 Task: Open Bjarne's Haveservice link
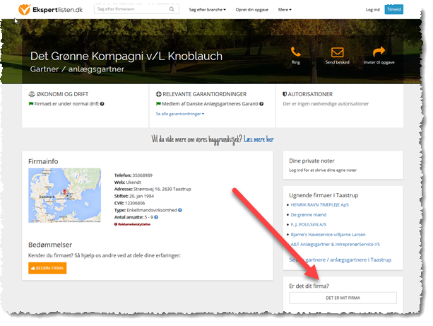click(328, 235)
